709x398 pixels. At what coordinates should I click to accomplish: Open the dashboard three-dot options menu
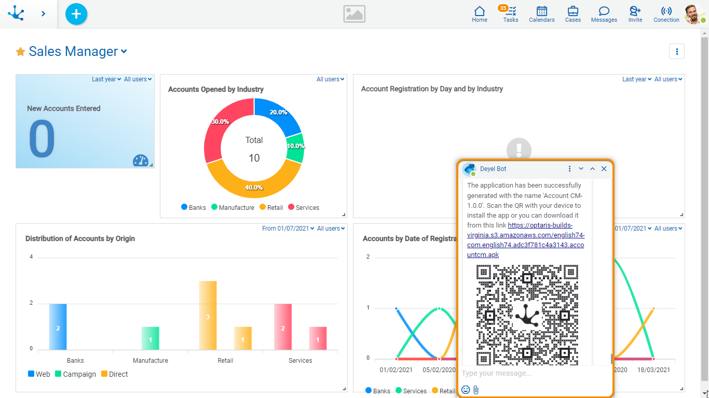[x=677, y=51]
